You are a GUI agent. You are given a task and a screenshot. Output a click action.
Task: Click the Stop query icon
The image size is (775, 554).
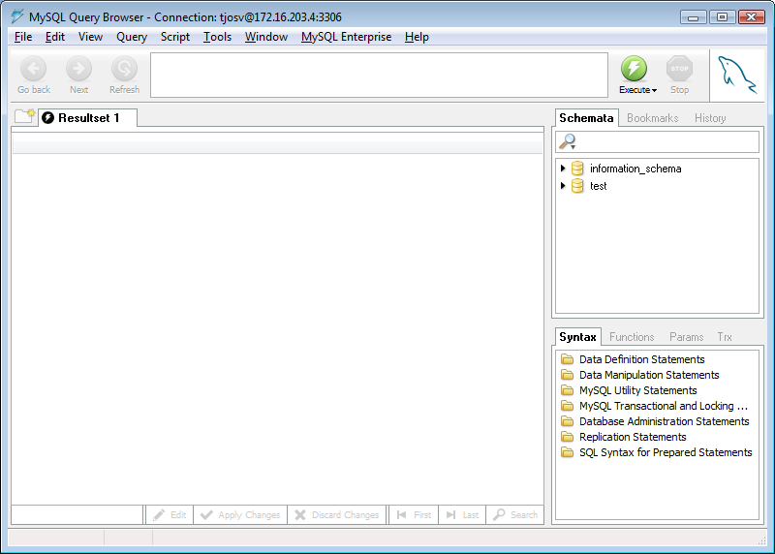(680, 68)
